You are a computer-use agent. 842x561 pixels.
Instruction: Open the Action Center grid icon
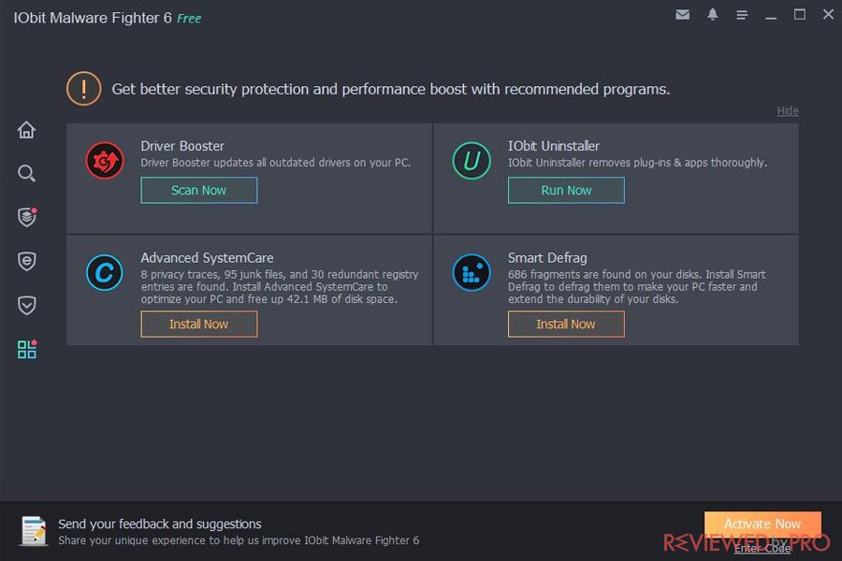point(27,349)
